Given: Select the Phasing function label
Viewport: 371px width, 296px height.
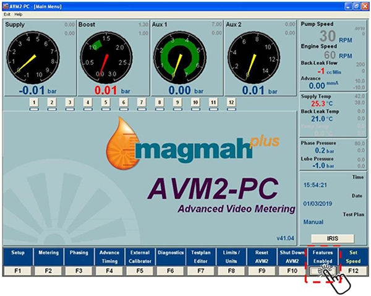Looking at the screenshot, I should click(x=79, y=256).
